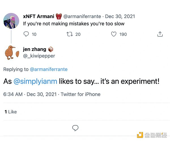Like Armani's tweet with the heart icon
Screen dimensions: 170x141
[x=114, y=34]
